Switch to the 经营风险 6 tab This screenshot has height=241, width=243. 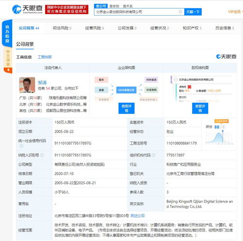coord(95,28)
